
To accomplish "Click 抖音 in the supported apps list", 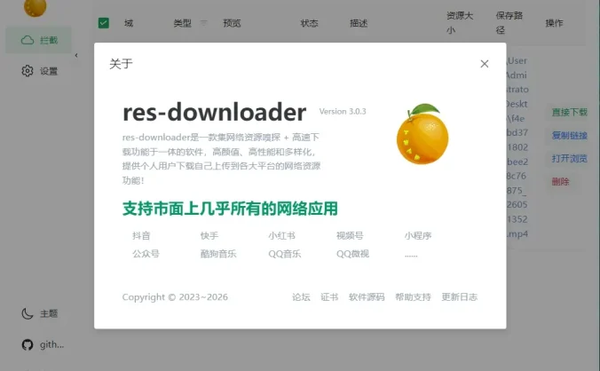I will click(x=141, y=235).
